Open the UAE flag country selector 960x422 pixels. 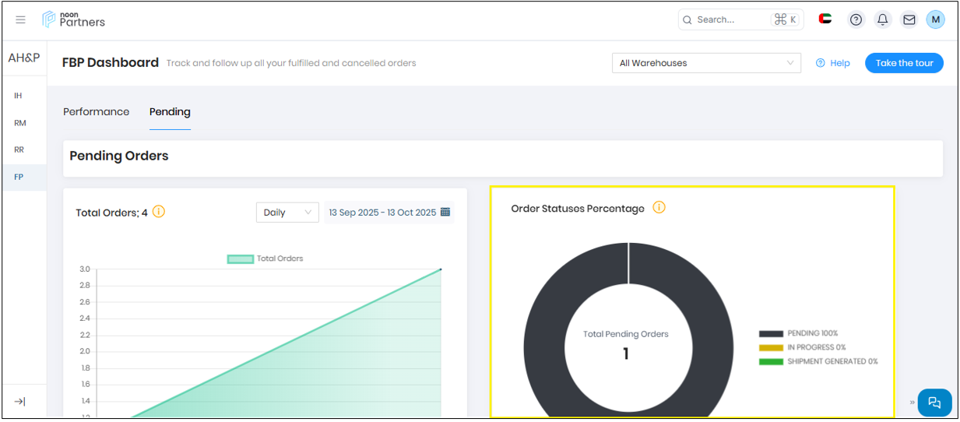(x=825, y=19)
